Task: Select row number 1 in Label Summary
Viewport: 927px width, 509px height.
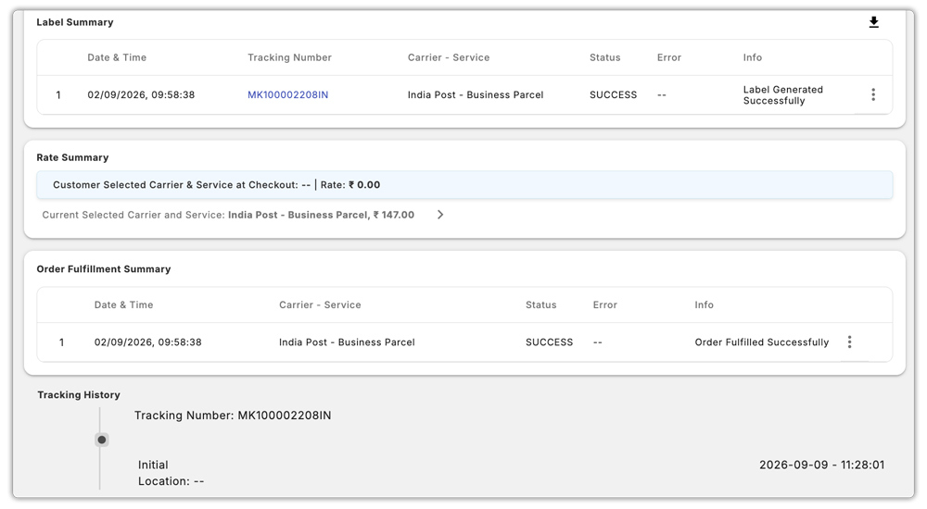Action: coord(57,95)
